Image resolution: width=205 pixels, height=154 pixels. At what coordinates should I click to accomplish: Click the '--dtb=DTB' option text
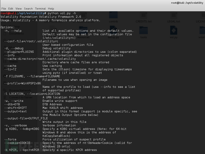tap(12, 104)
